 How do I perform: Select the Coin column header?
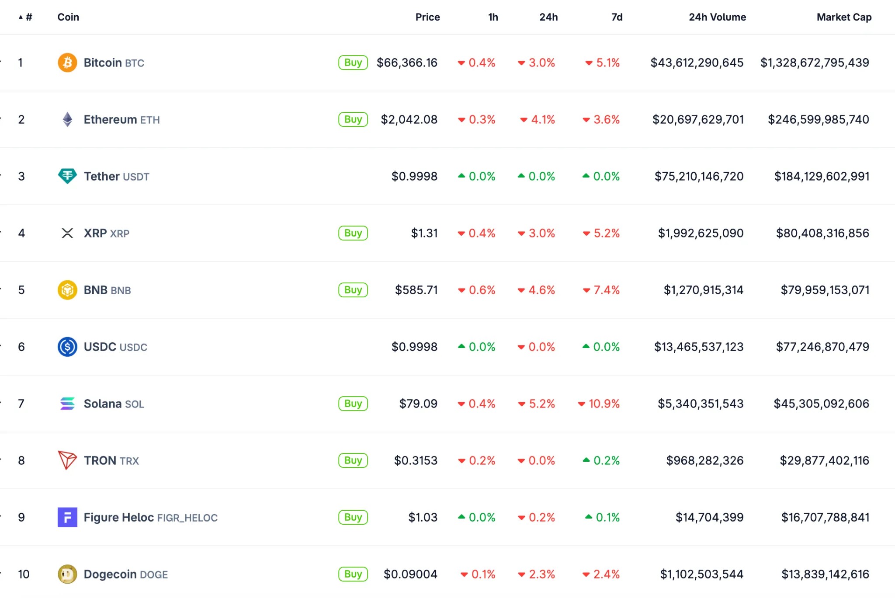68,17
